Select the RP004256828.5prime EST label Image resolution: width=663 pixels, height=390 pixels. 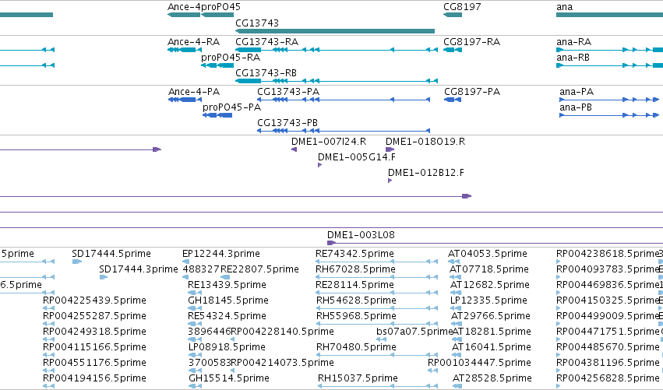[x=608, y=378]
